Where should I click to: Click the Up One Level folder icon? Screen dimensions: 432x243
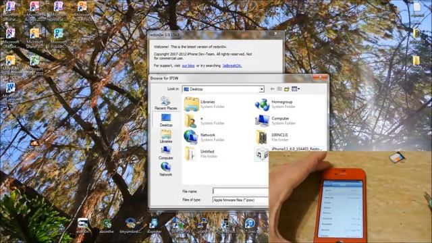(279, 89)
